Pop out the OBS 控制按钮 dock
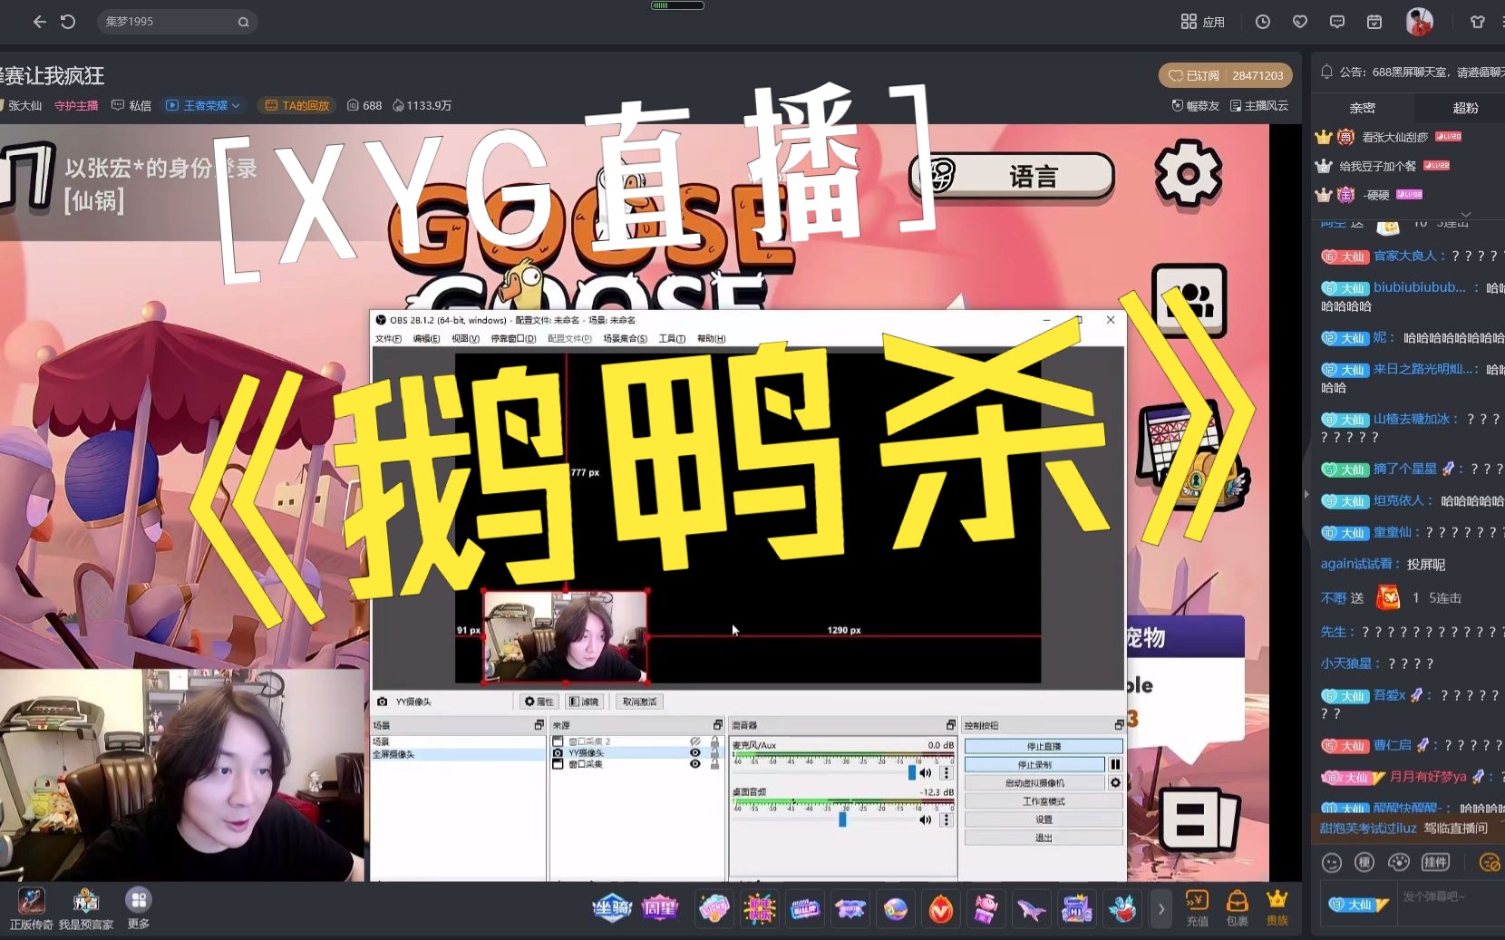Screen dimensions: 1505x940 [x=1119, y=725]
